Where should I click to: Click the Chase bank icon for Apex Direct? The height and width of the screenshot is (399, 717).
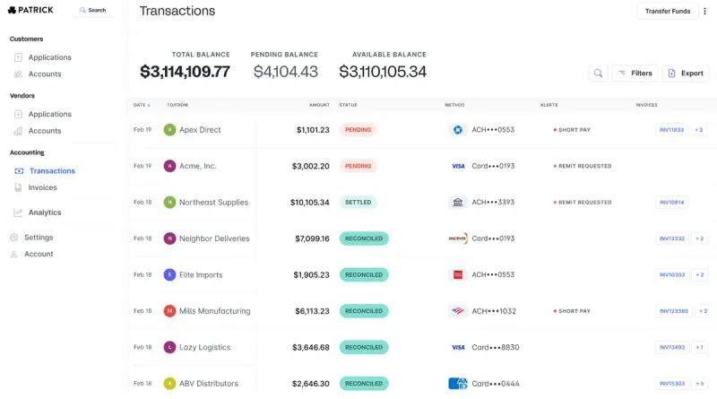458,130
